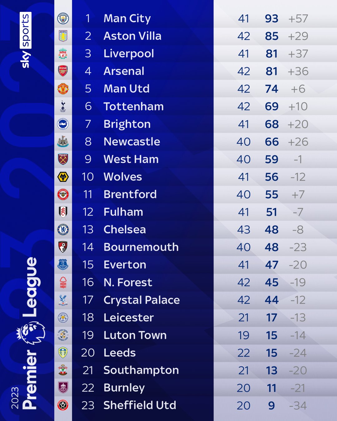Screen dimensions: 337x421
Task: Select the Liverpool club badge
Action: pyautogui.click(x=63, y=54)
